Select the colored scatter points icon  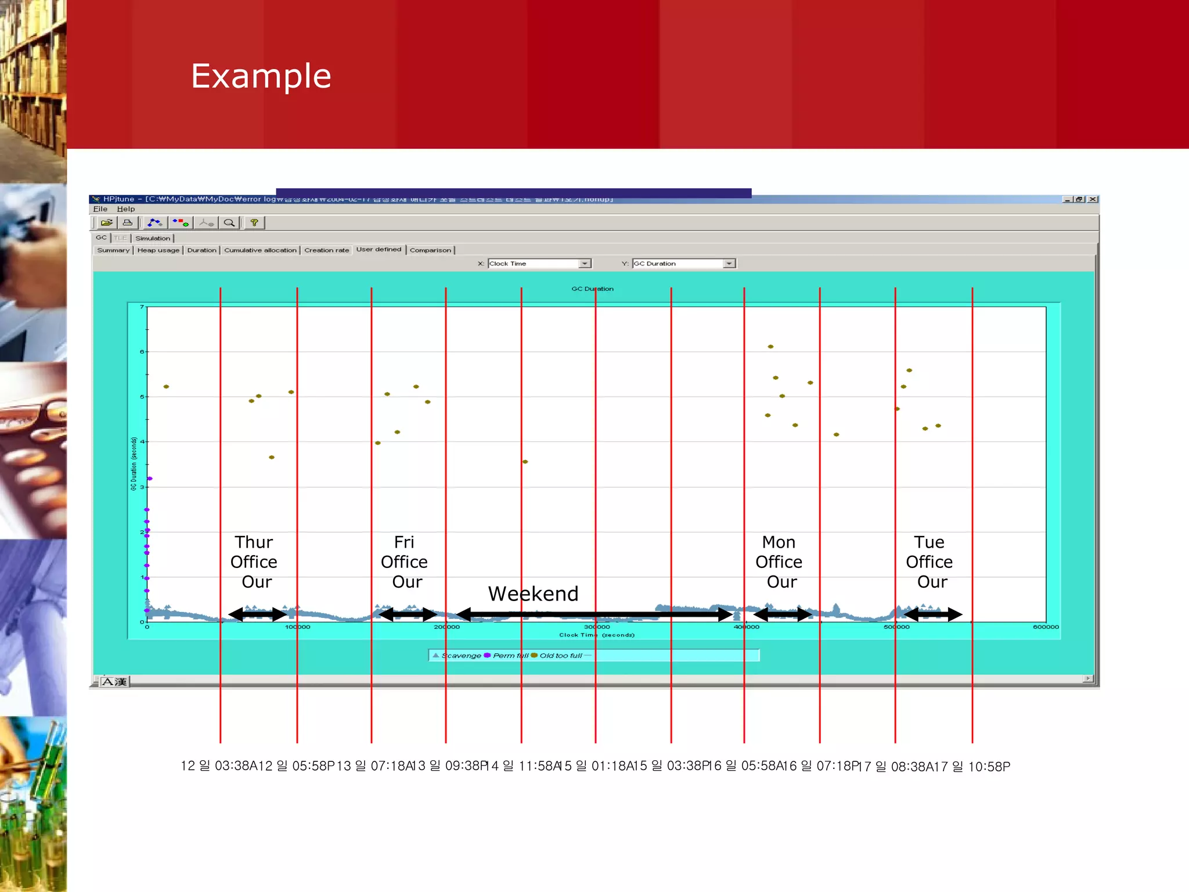tap(181, 222)
